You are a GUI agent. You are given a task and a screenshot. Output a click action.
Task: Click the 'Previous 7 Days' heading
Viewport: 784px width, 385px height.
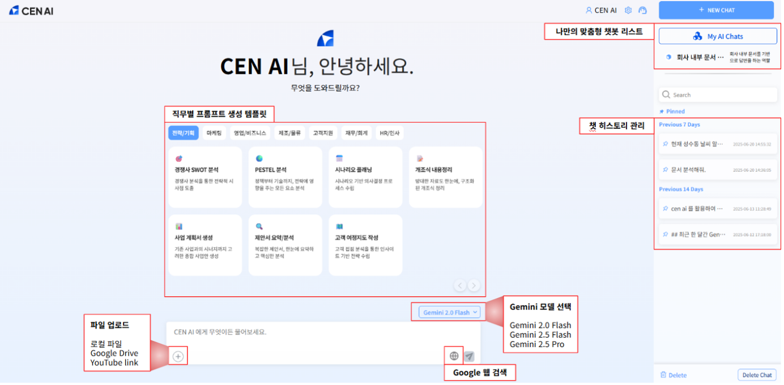(679, 124)
